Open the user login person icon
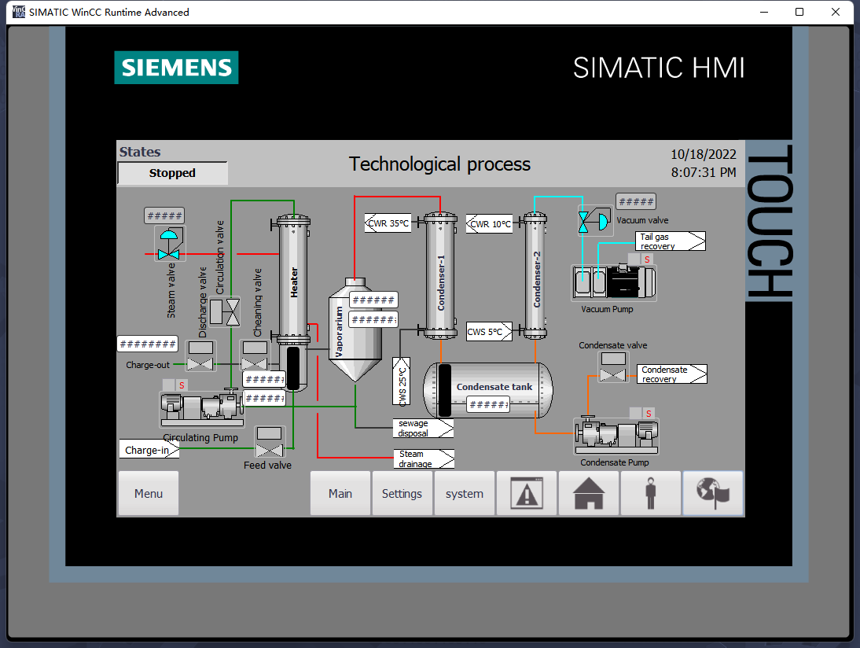This screenshot has width=860, height=648. (x=651, y=493)
